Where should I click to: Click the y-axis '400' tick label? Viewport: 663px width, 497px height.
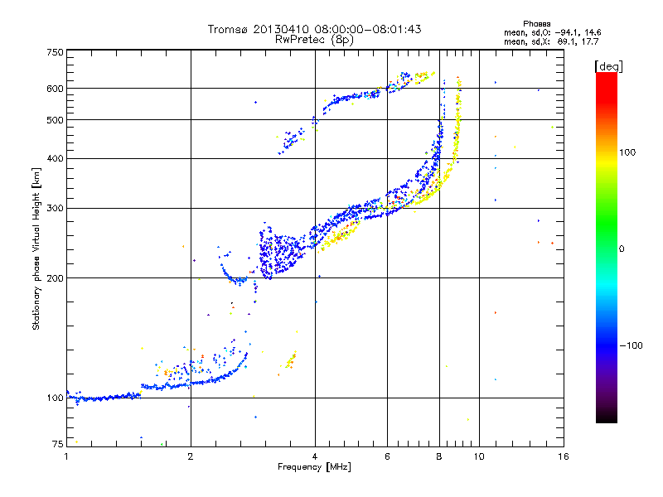click(55, 158)
